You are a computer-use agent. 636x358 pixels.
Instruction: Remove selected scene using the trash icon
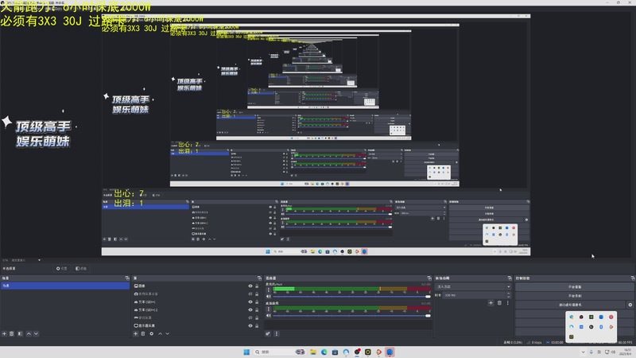12,333
